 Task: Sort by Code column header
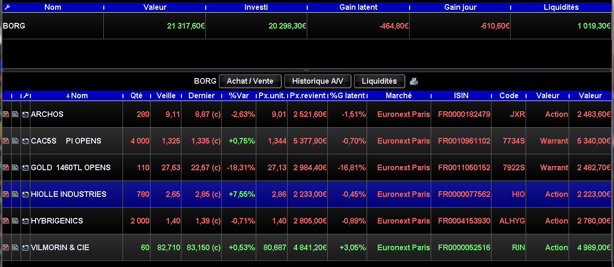pyautogui.click(x=509, y=96)
